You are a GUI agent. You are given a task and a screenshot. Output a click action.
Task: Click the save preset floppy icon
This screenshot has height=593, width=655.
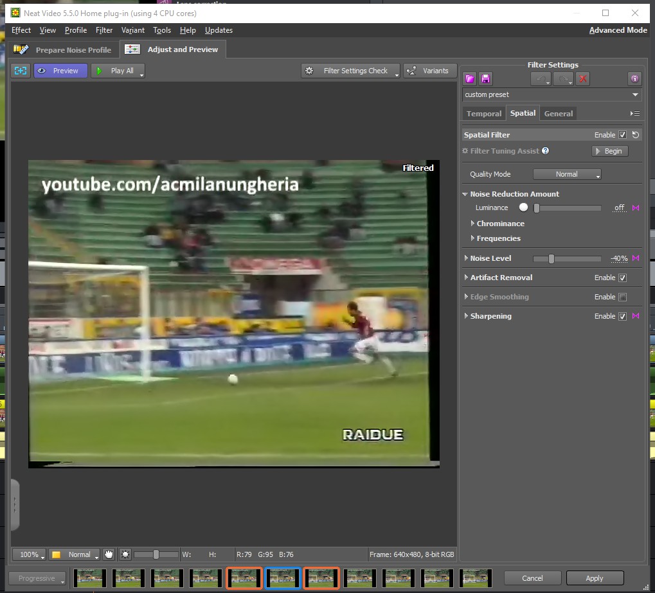point(486,78)
